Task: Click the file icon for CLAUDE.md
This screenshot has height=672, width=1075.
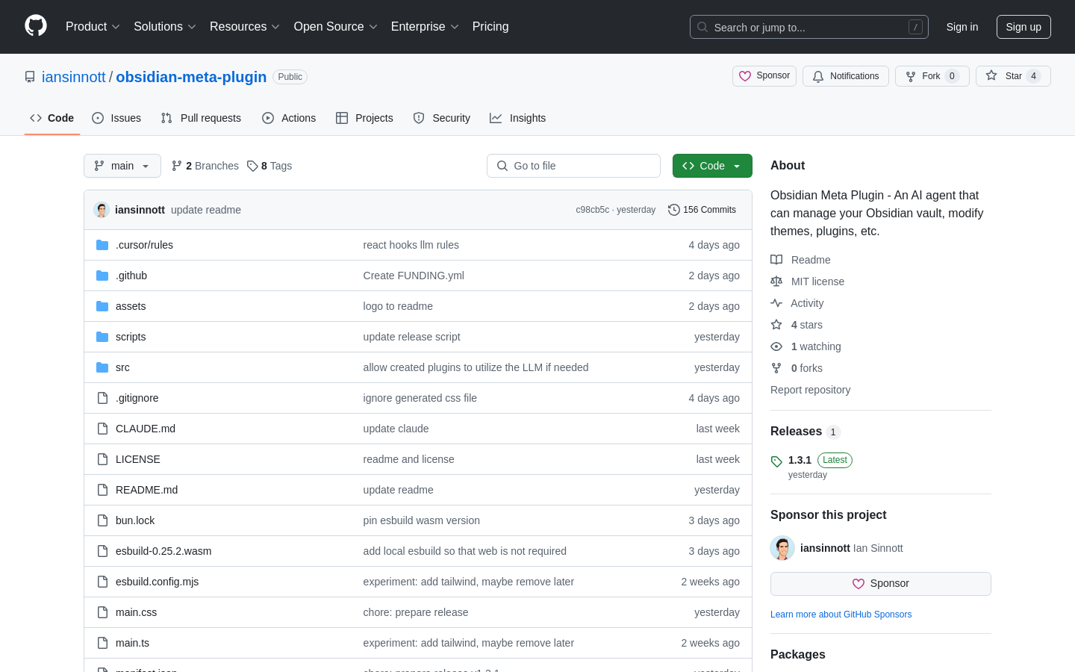Action: pos(102,429)
